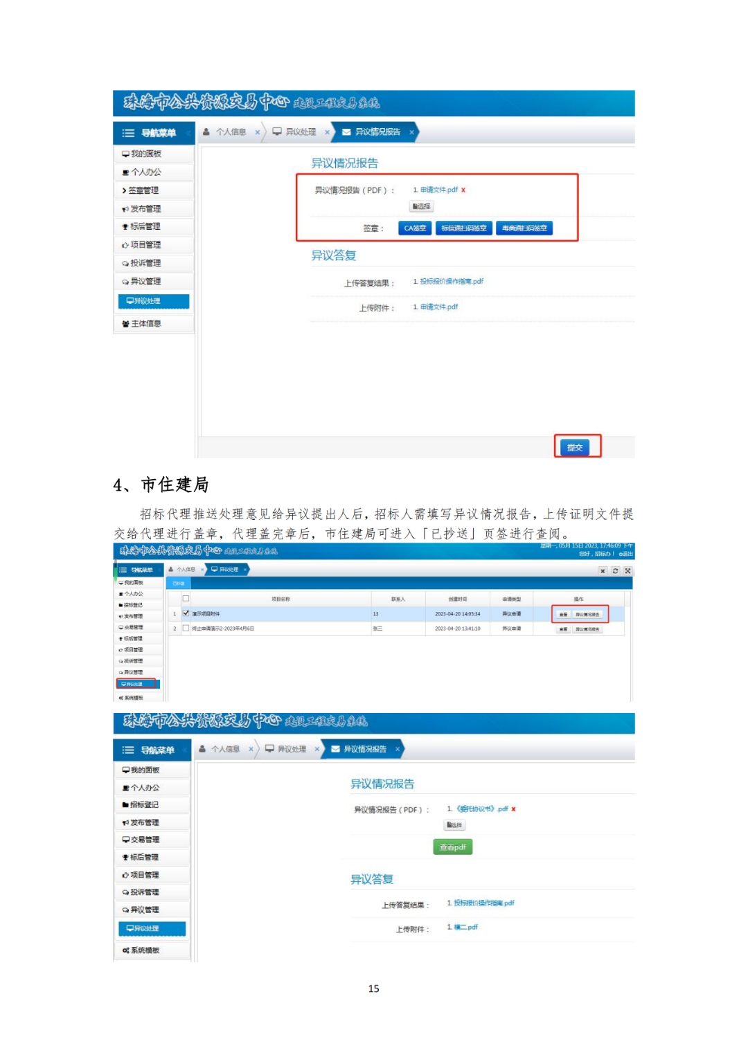Click the close-all tabs x icon
This screenshot has height=1057, width=748.
point(603,571)
